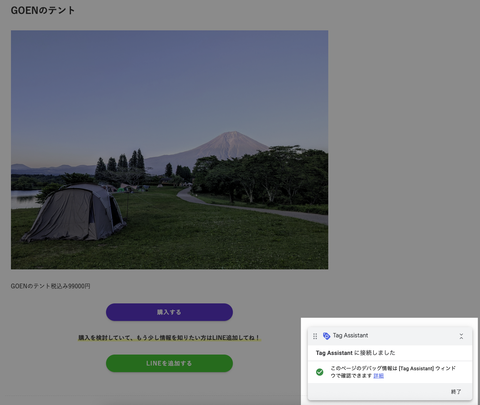Click Mount Fuji's peak in the photo

[233, 135]
